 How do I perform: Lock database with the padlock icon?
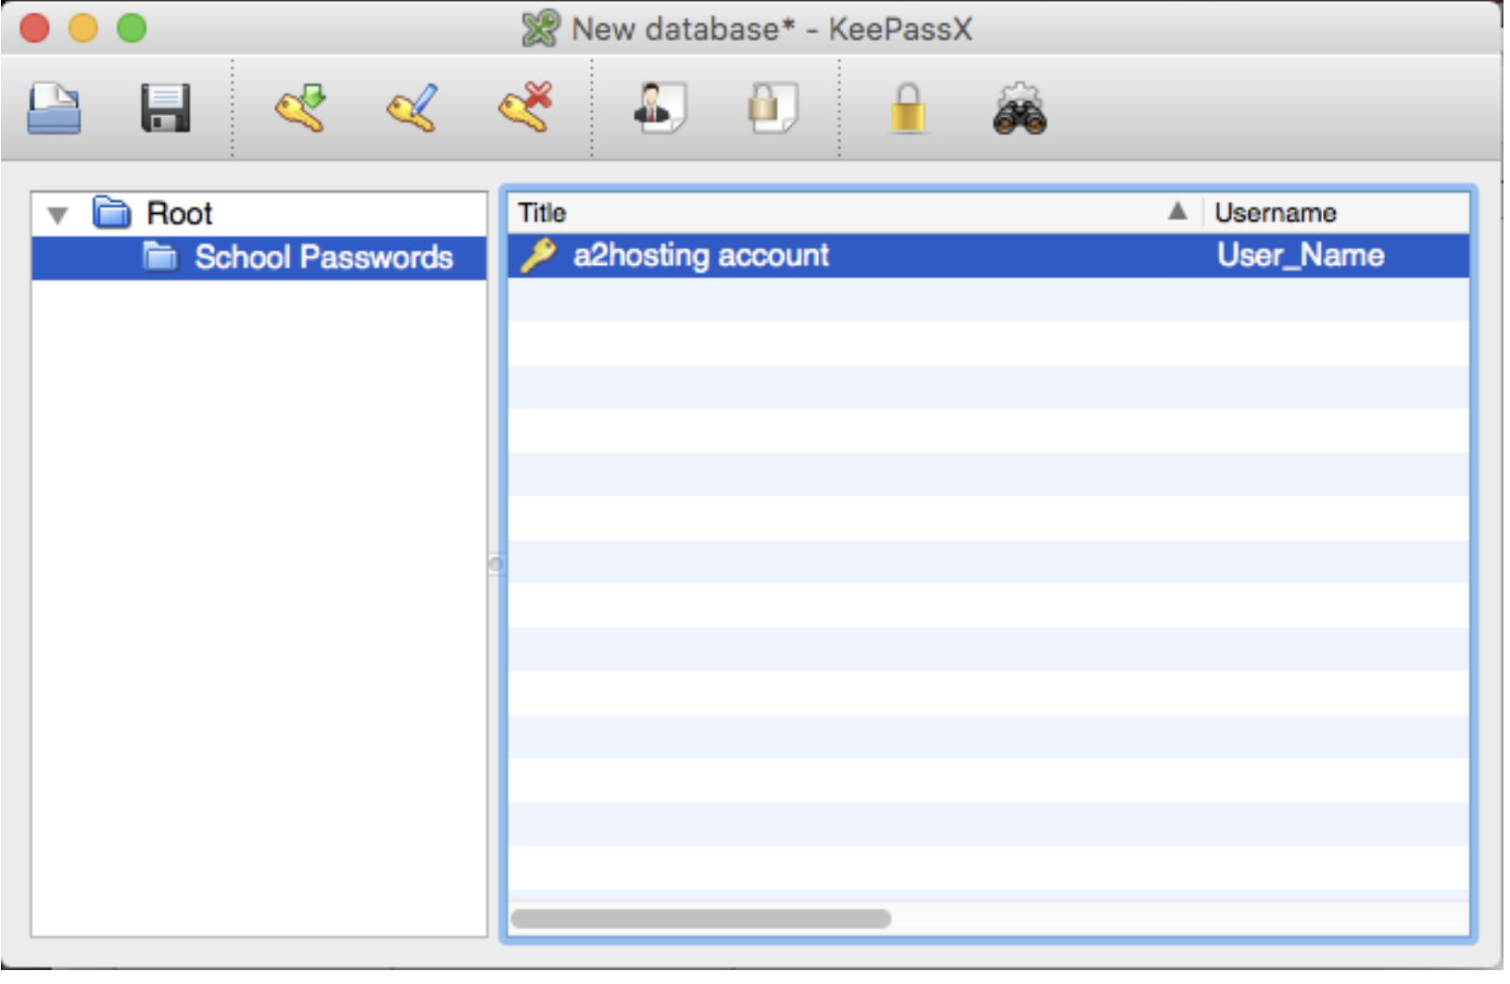(x=908, y=108)
